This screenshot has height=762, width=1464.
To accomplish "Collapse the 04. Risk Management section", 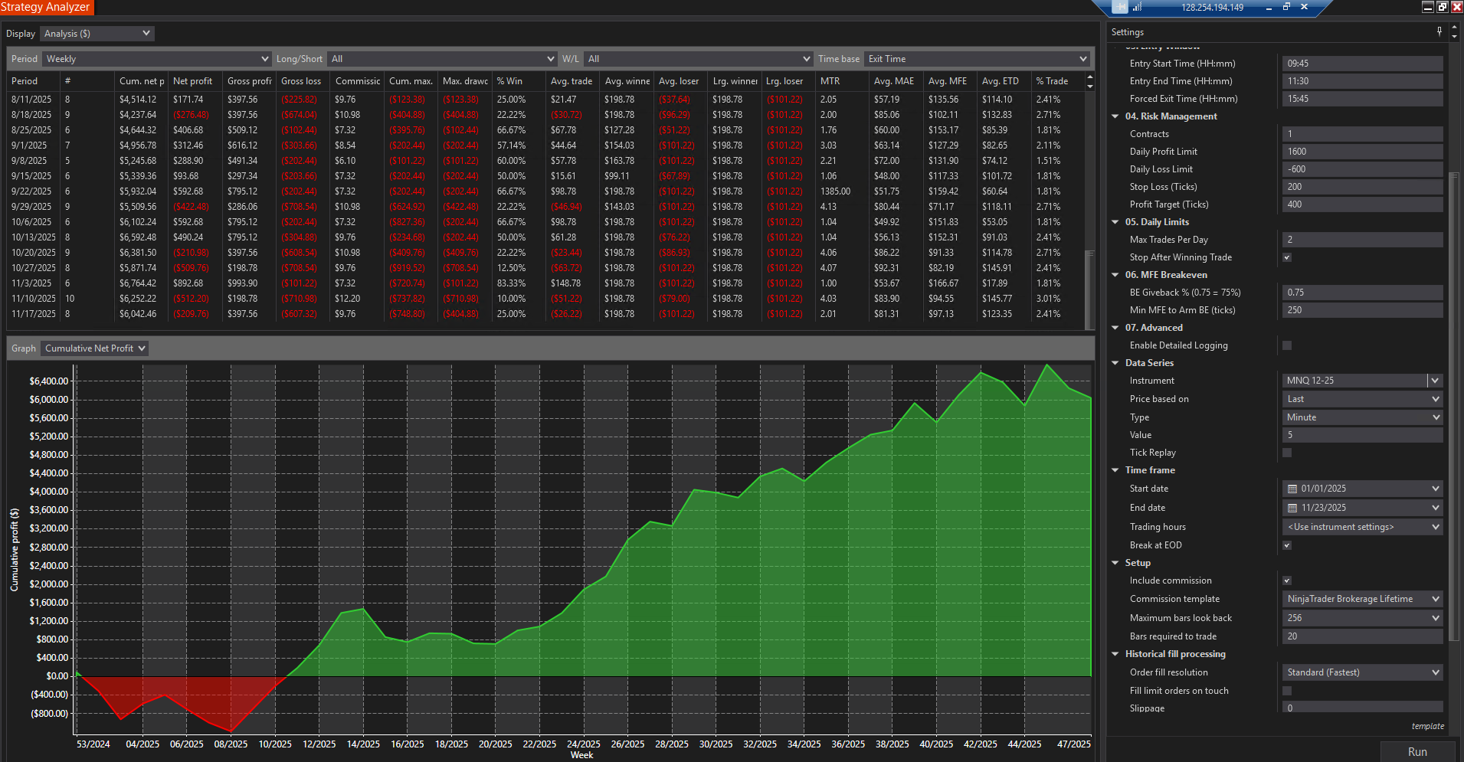I will click(x=1115, y=116).
